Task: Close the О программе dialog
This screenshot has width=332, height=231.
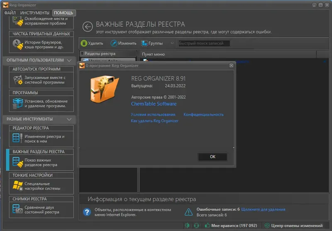Action: tap(232, 66)
